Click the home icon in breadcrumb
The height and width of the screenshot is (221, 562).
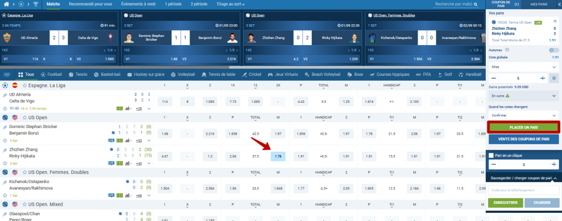(x=7, y=4)
